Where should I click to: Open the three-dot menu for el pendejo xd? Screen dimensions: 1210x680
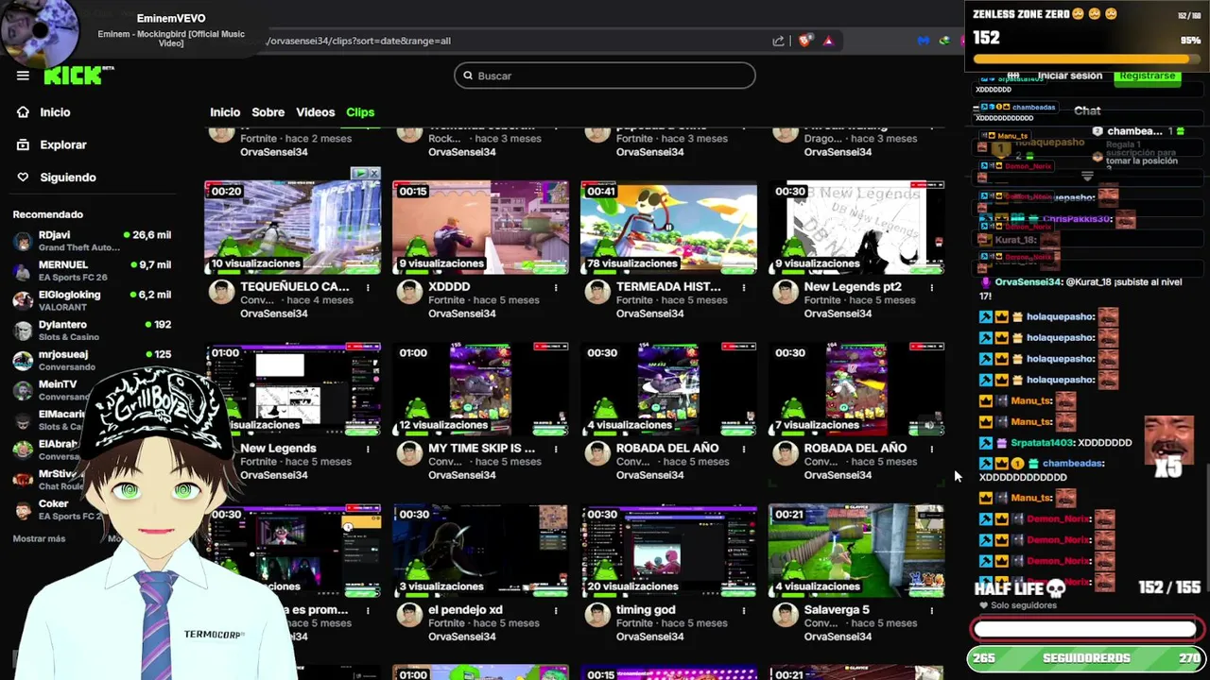click(x=556, y=610)
